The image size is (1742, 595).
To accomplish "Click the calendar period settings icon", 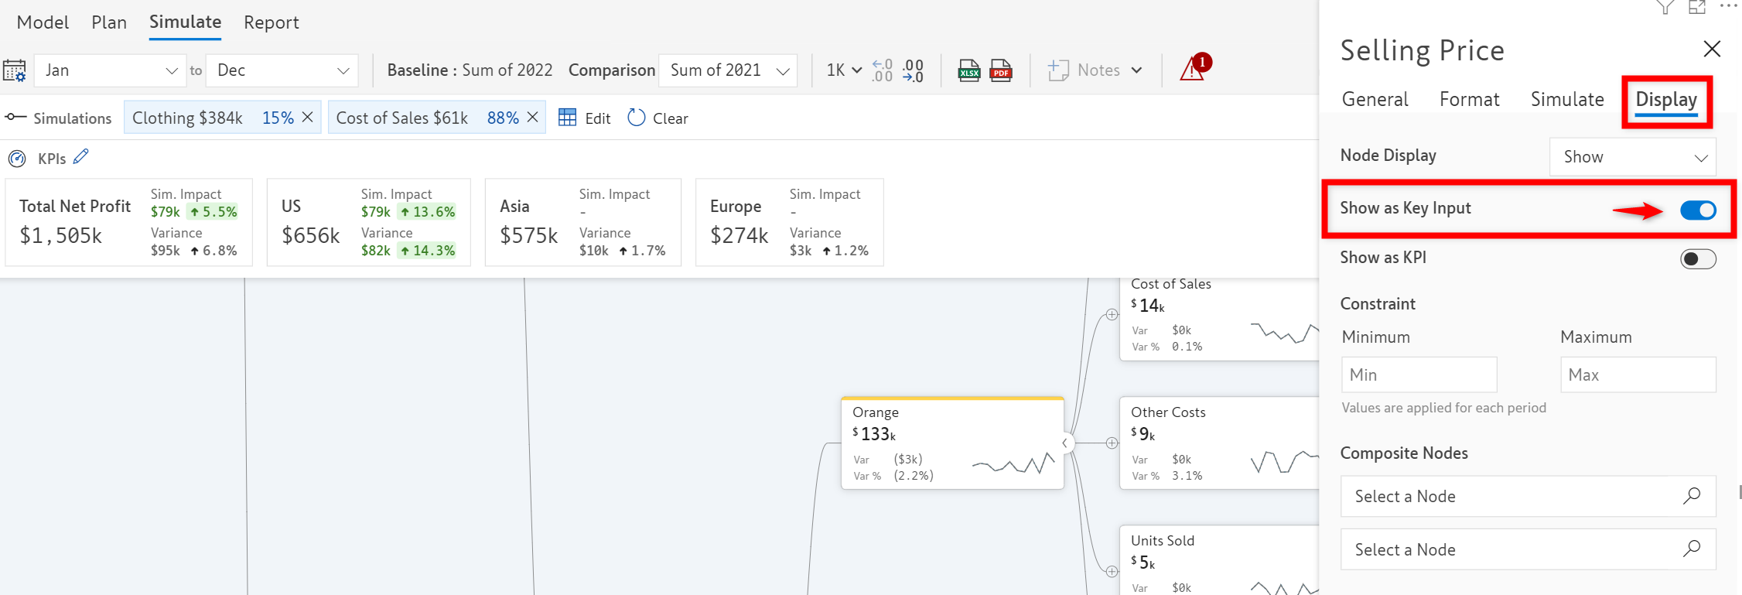I will point(15,70).
